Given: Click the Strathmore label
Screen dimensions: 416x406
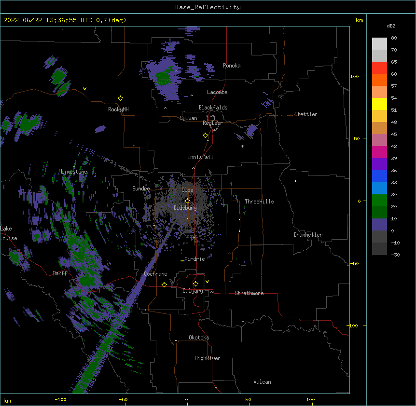Looking at the screenshot, I should click(x=249, y=293).
